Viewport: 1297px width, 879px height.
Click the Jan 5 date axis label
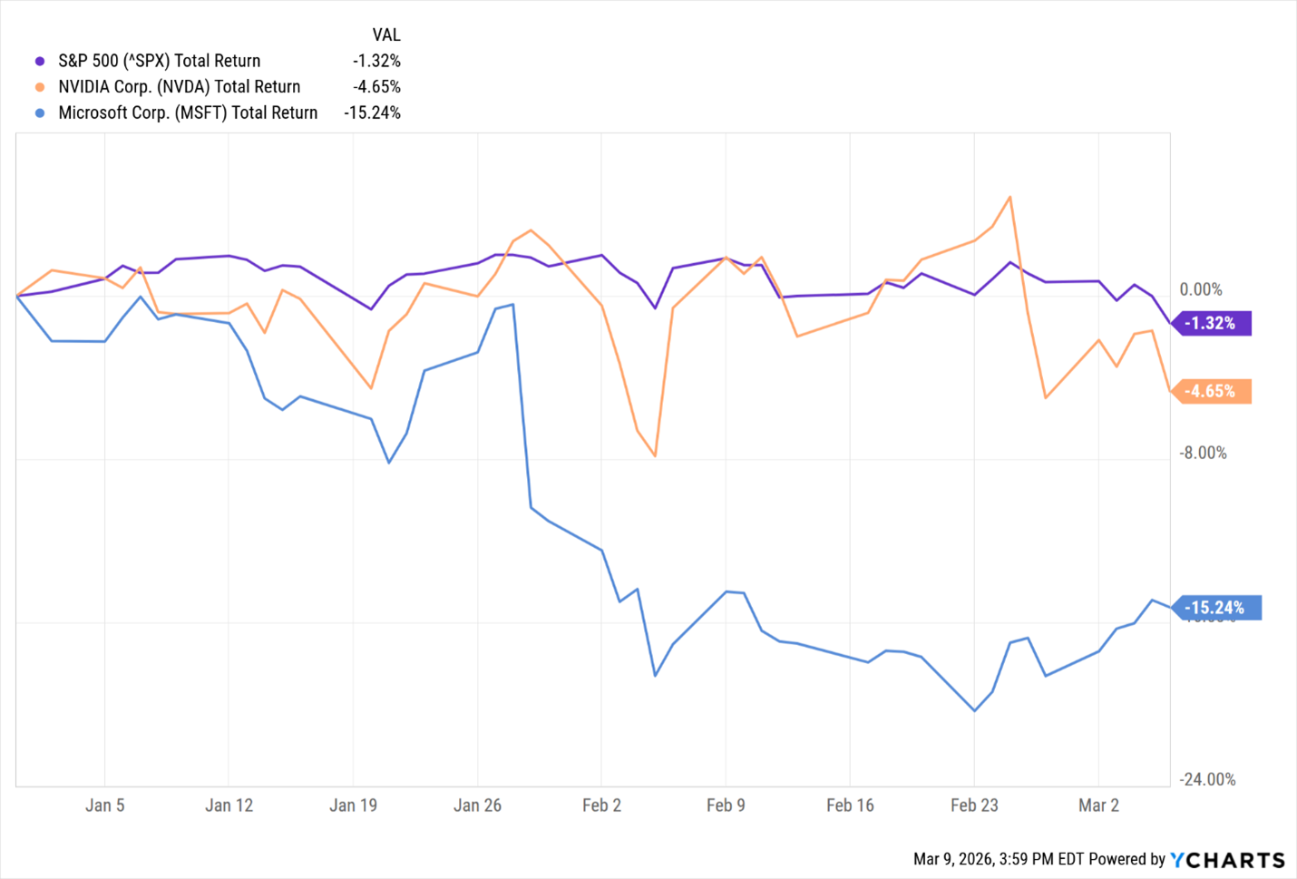pos(104,806)
